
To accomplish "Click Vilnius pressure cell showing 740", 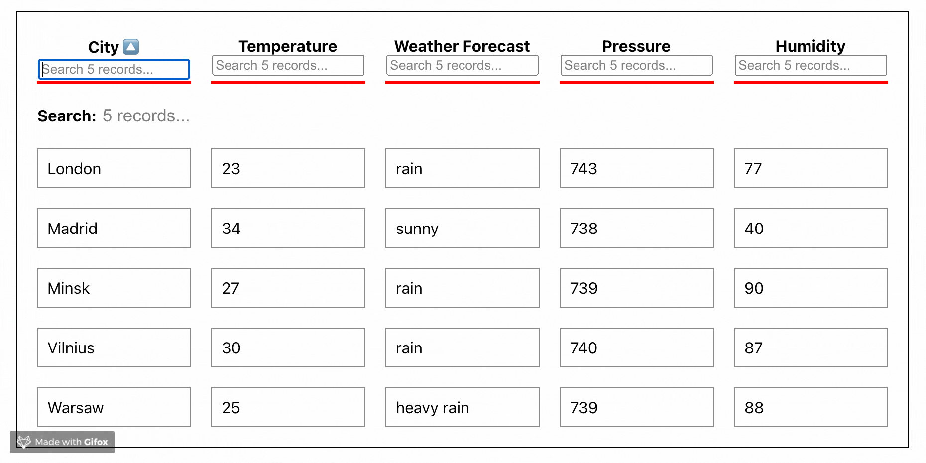I will coord(636,347).
